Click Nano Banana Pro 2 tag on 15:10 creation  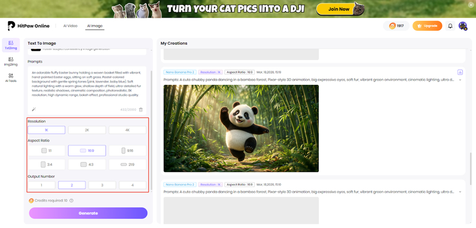180,185
